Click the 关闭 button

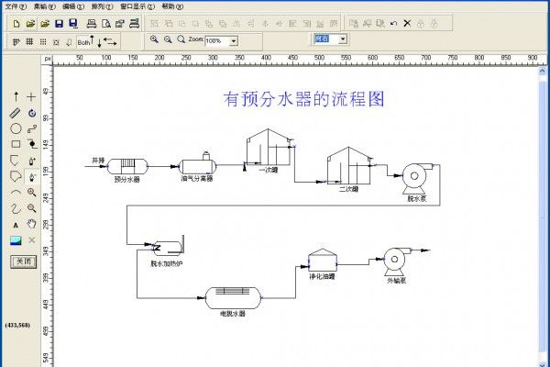pos(22,261)
